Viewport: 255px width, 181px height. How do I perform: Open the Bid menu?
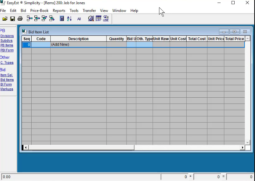click(23, 11)
